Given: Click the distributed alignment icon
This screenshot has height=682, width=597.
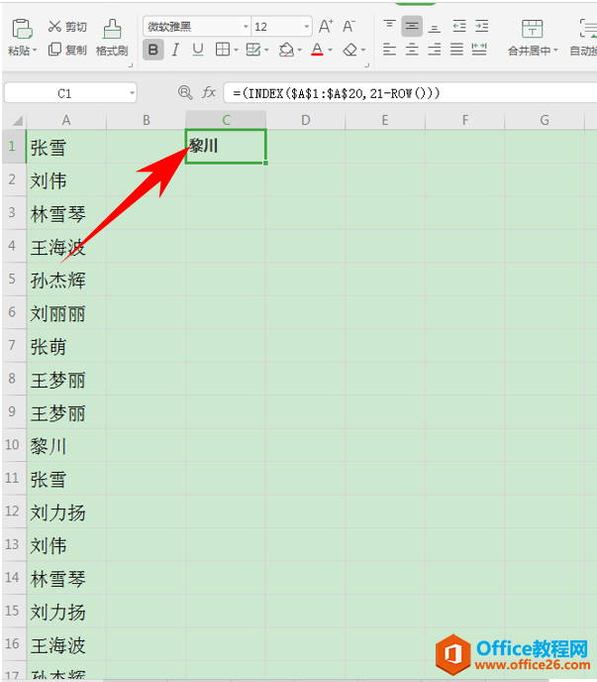Looking at the screenshot, I should [479, 50].
